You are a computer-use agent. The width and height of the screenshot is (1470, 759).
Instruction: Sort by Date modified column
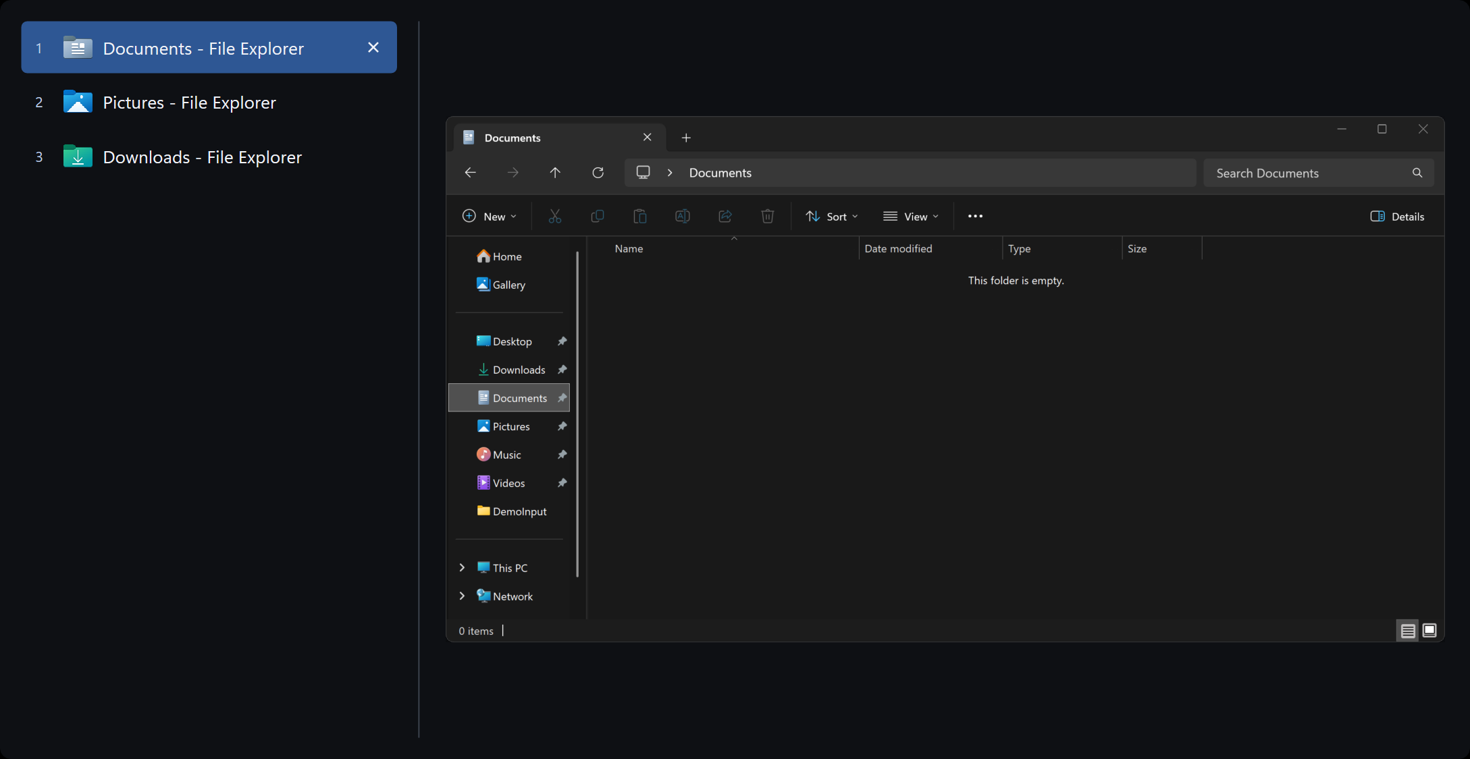[930, 248]
